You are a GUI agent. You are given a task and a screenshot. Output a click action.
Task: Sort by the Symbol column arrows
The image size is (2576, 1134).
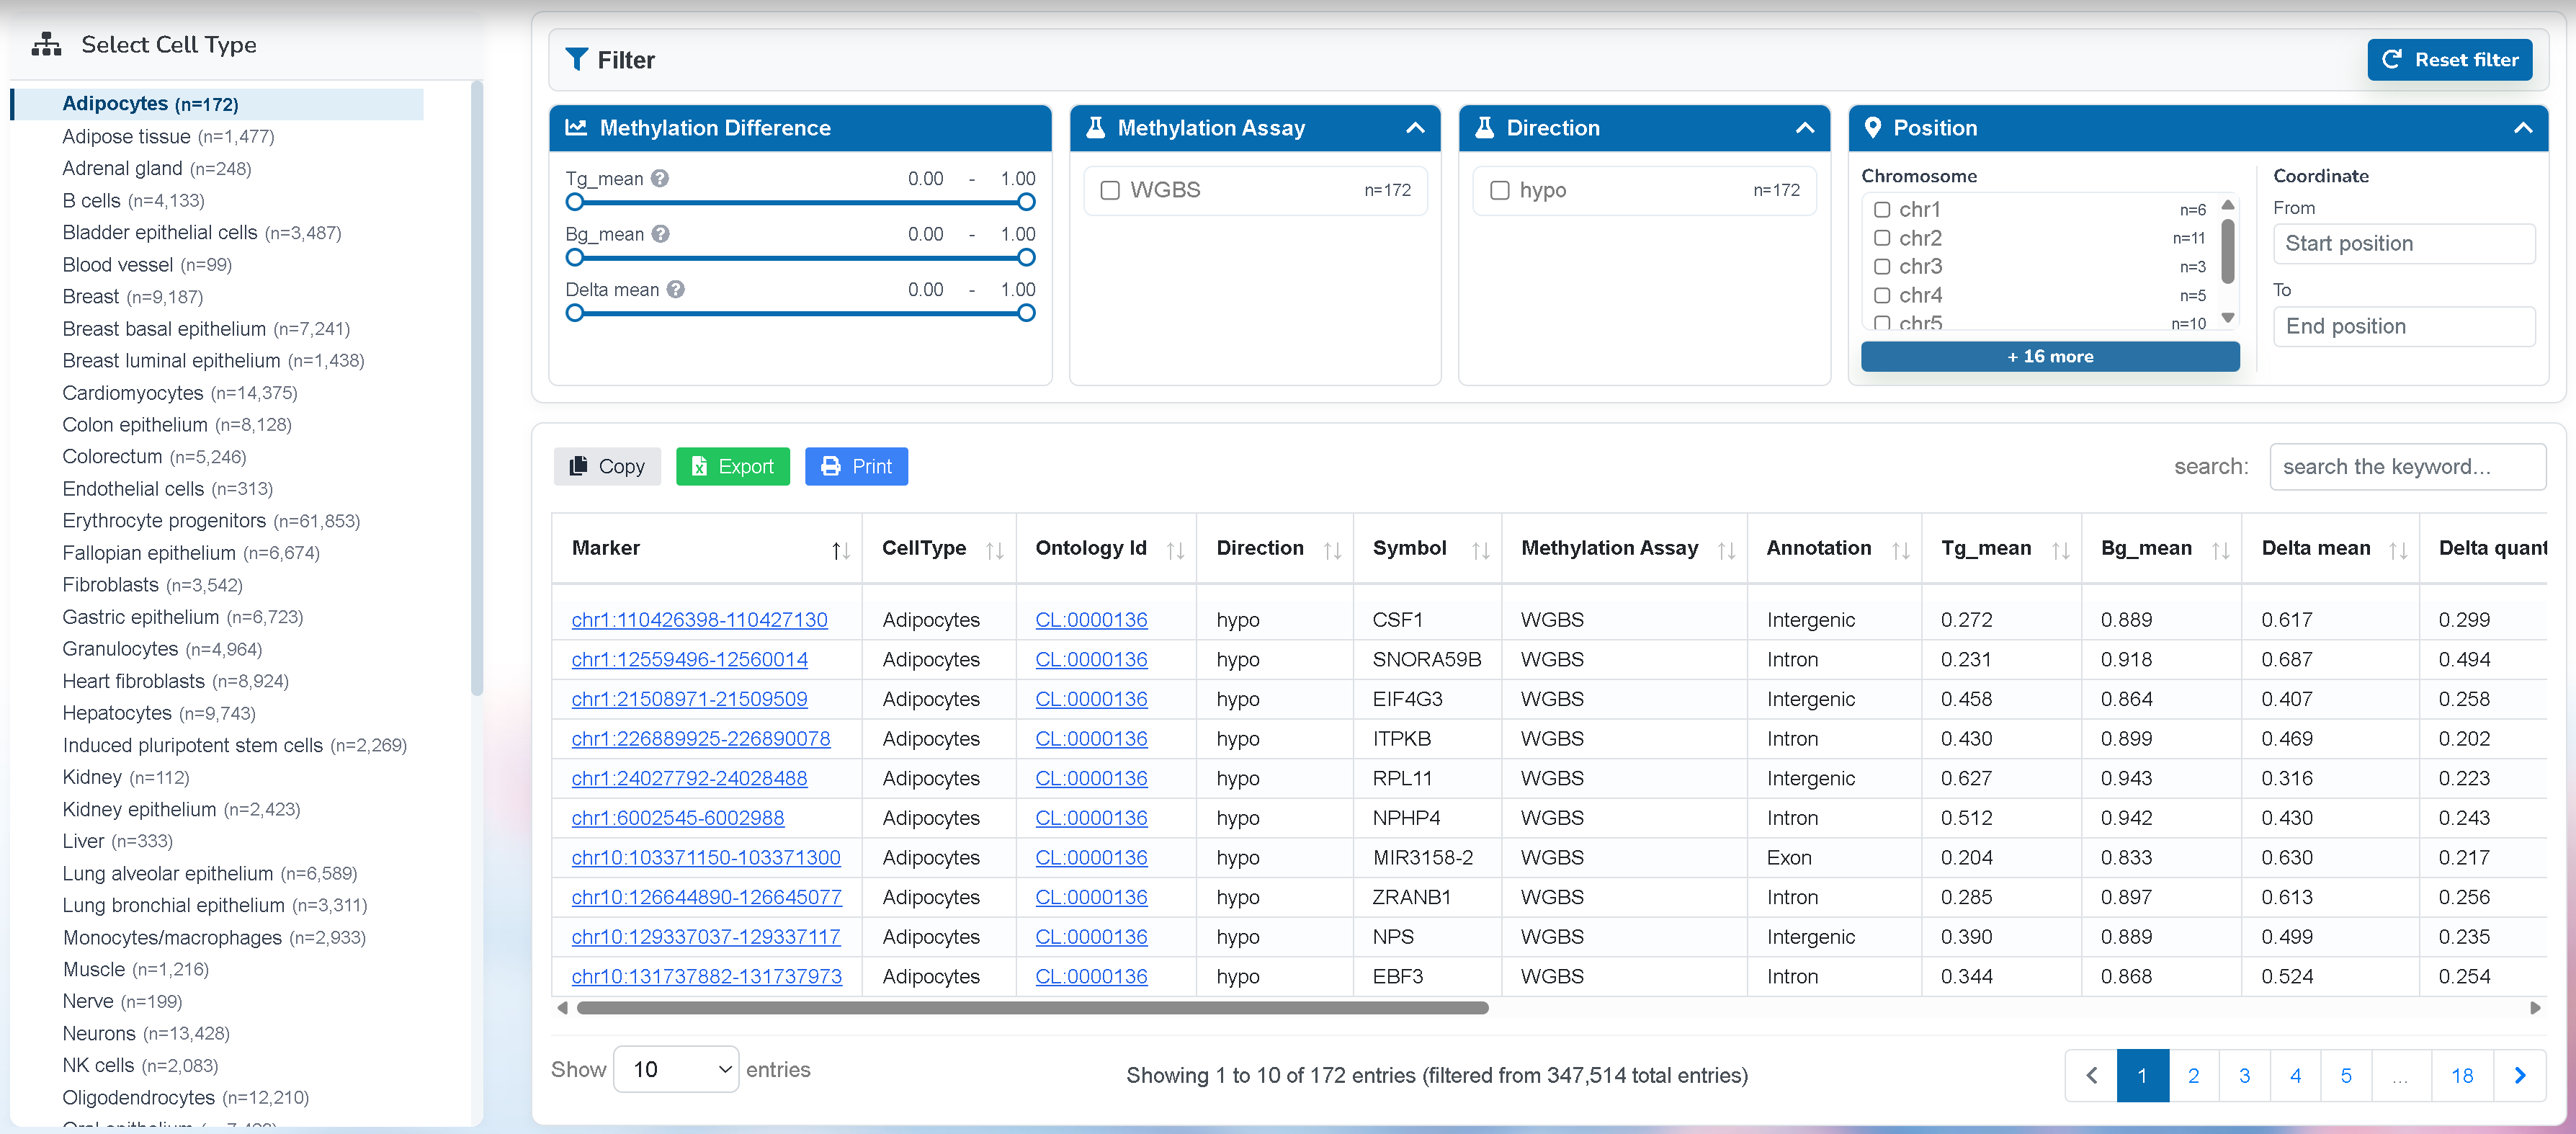pos(1480,550)
